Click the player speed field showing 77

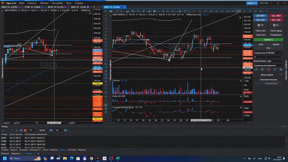tap(32, 130)
